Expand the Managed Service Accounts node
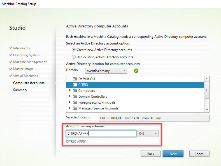 [70, 108]
